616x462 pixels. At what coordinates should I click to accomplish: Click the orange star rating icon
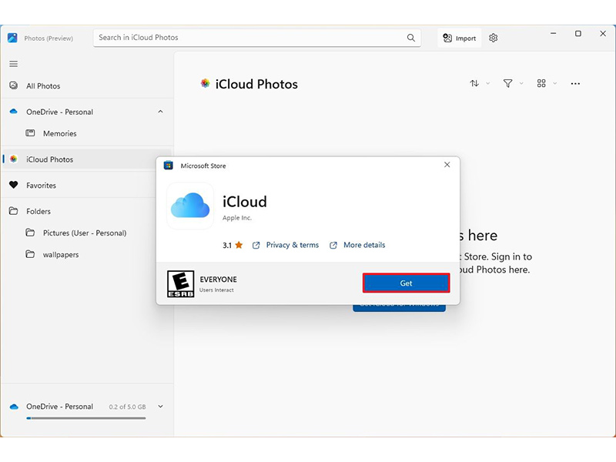coord(239,245)
